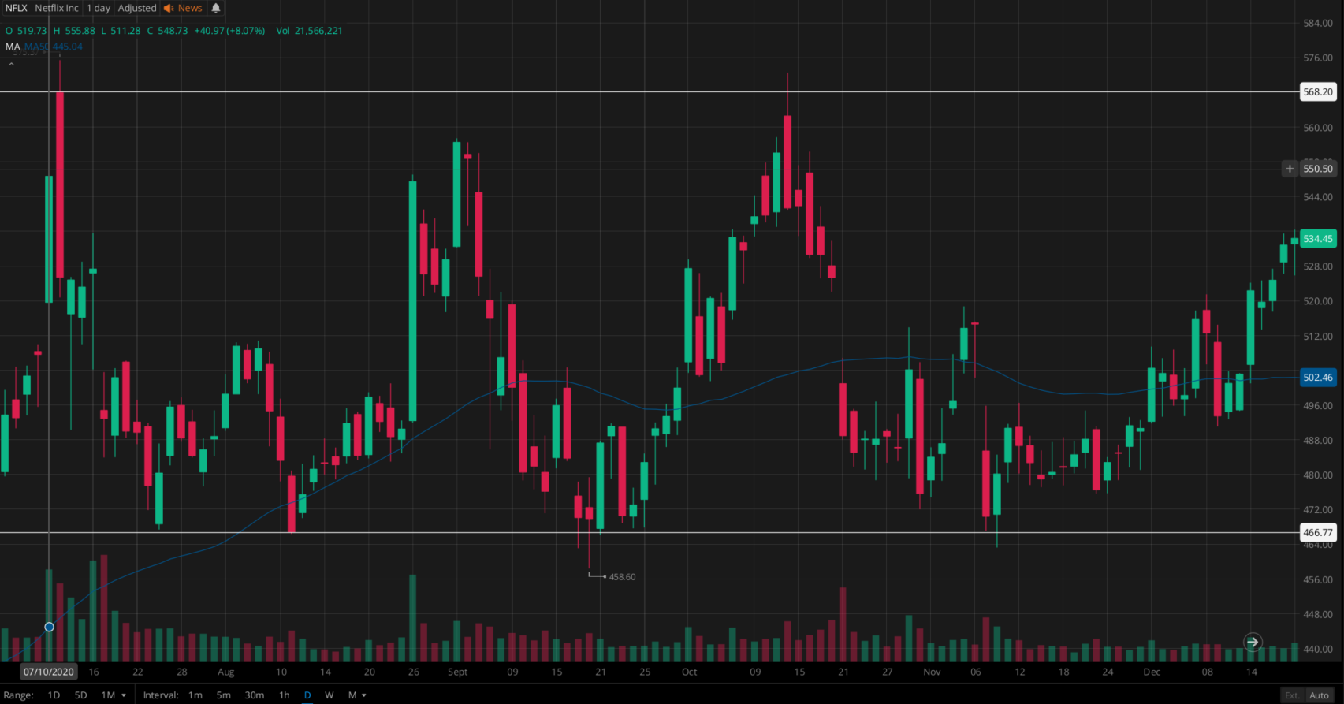Click the 568.20 horizontal line price label

pos(1318,92)
